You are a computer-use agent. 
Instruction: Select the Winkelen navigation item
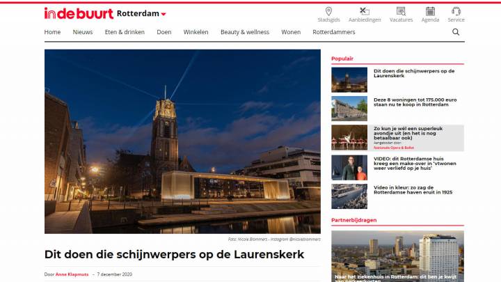point(196,32)
